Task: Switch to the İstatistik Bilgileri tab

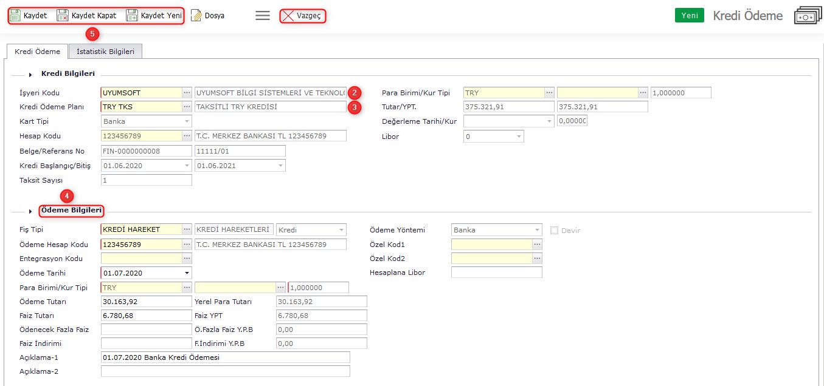Action: [106, 52]
